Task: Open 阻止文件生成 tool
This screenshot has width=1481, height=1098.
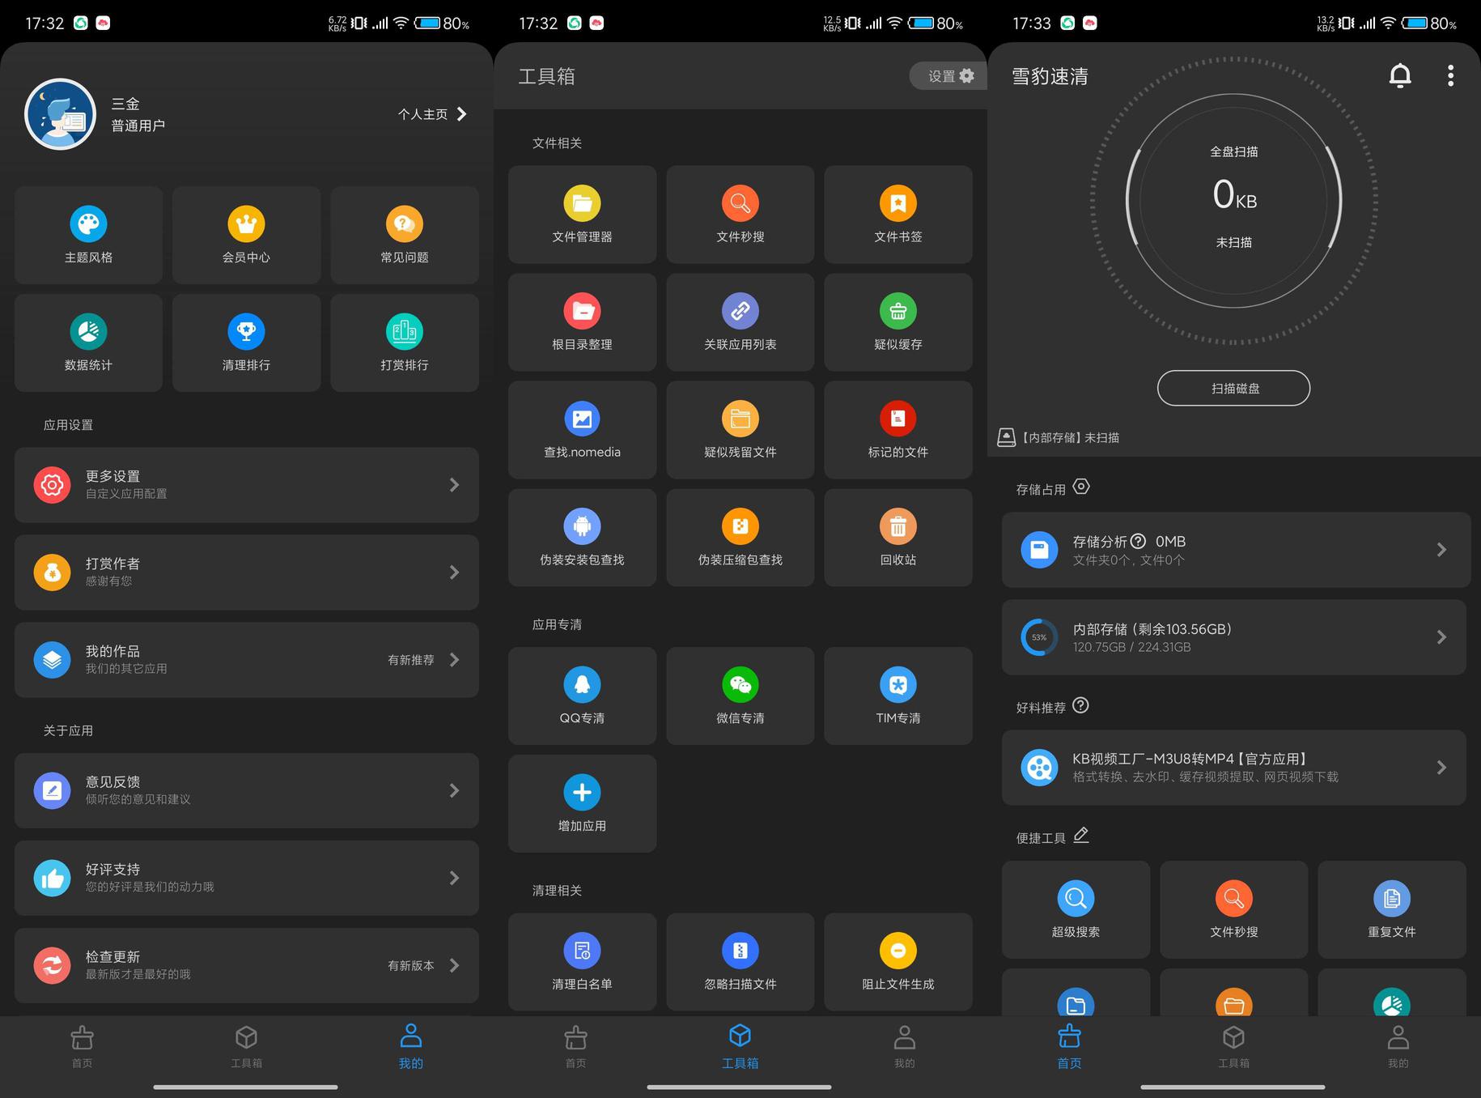Action: (898, 962)
